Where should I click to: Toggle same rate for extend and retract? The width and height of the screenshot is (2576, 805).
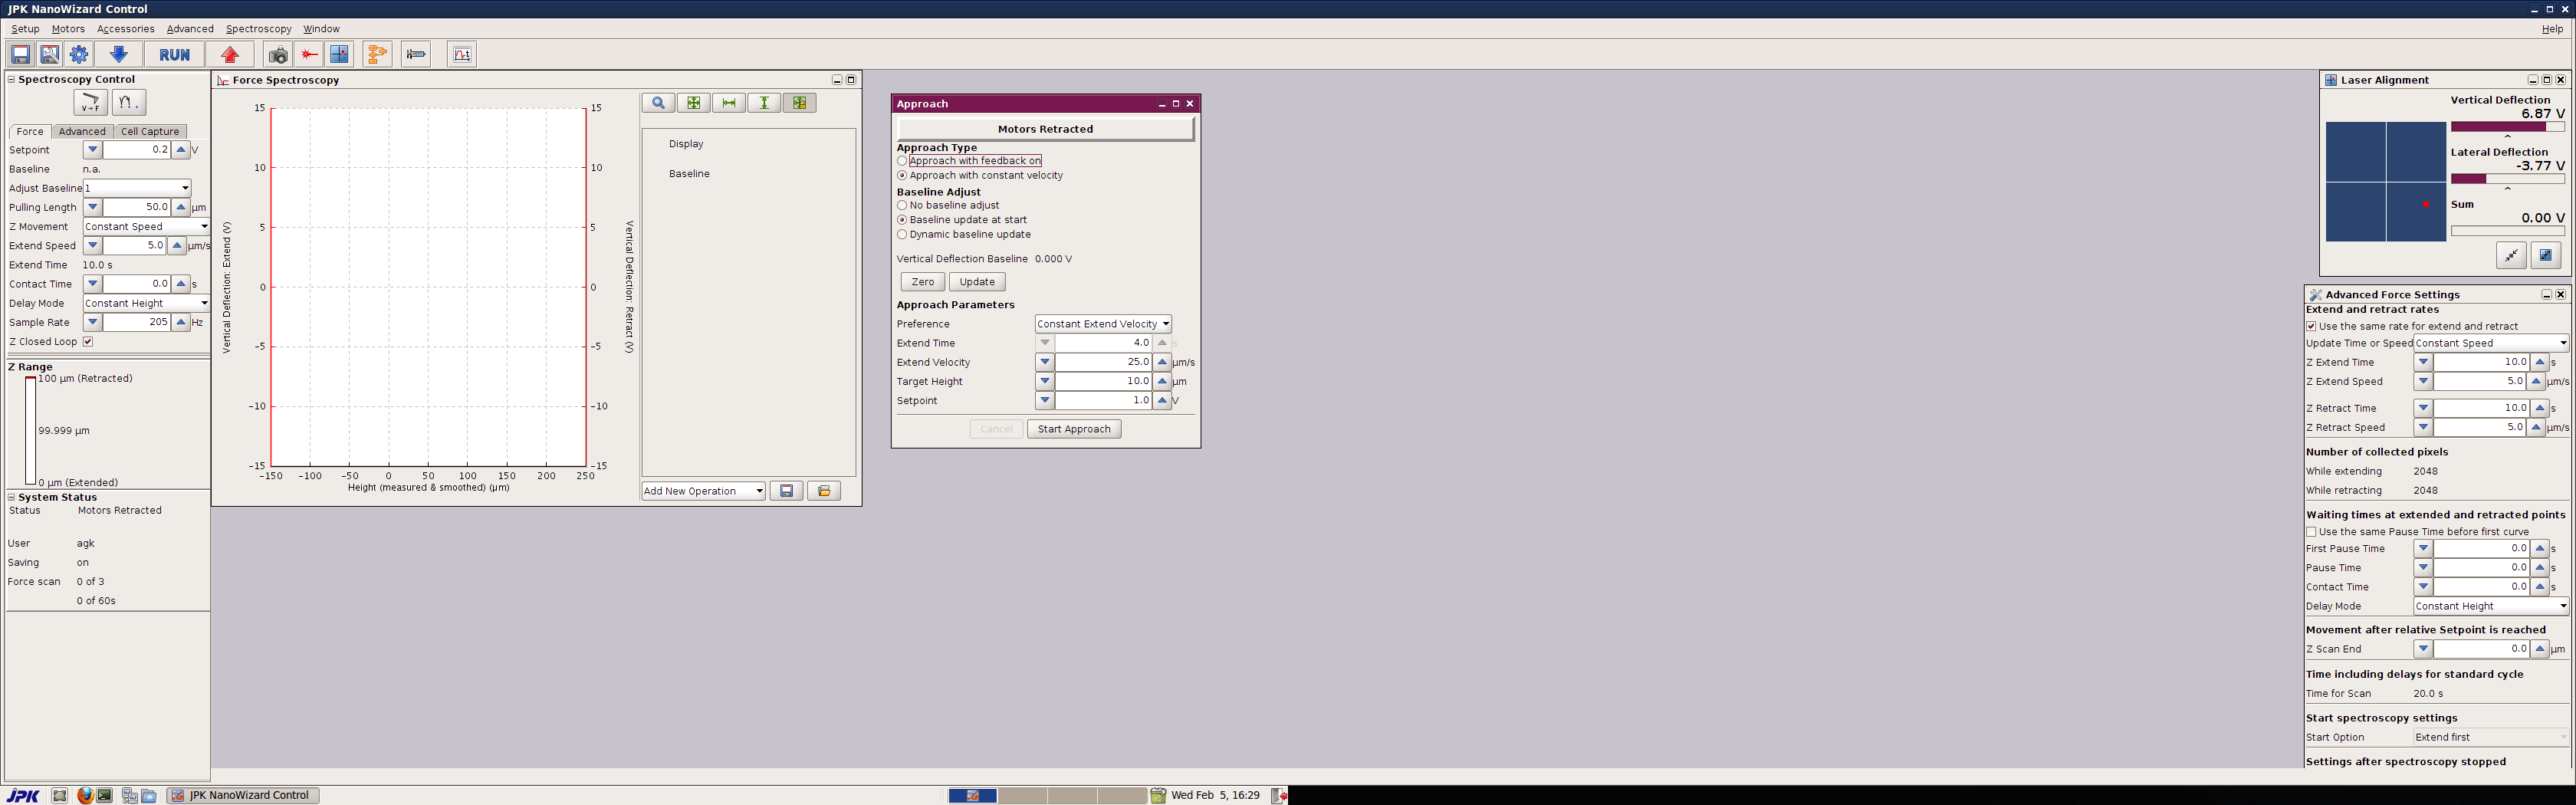click(2311, 327)
